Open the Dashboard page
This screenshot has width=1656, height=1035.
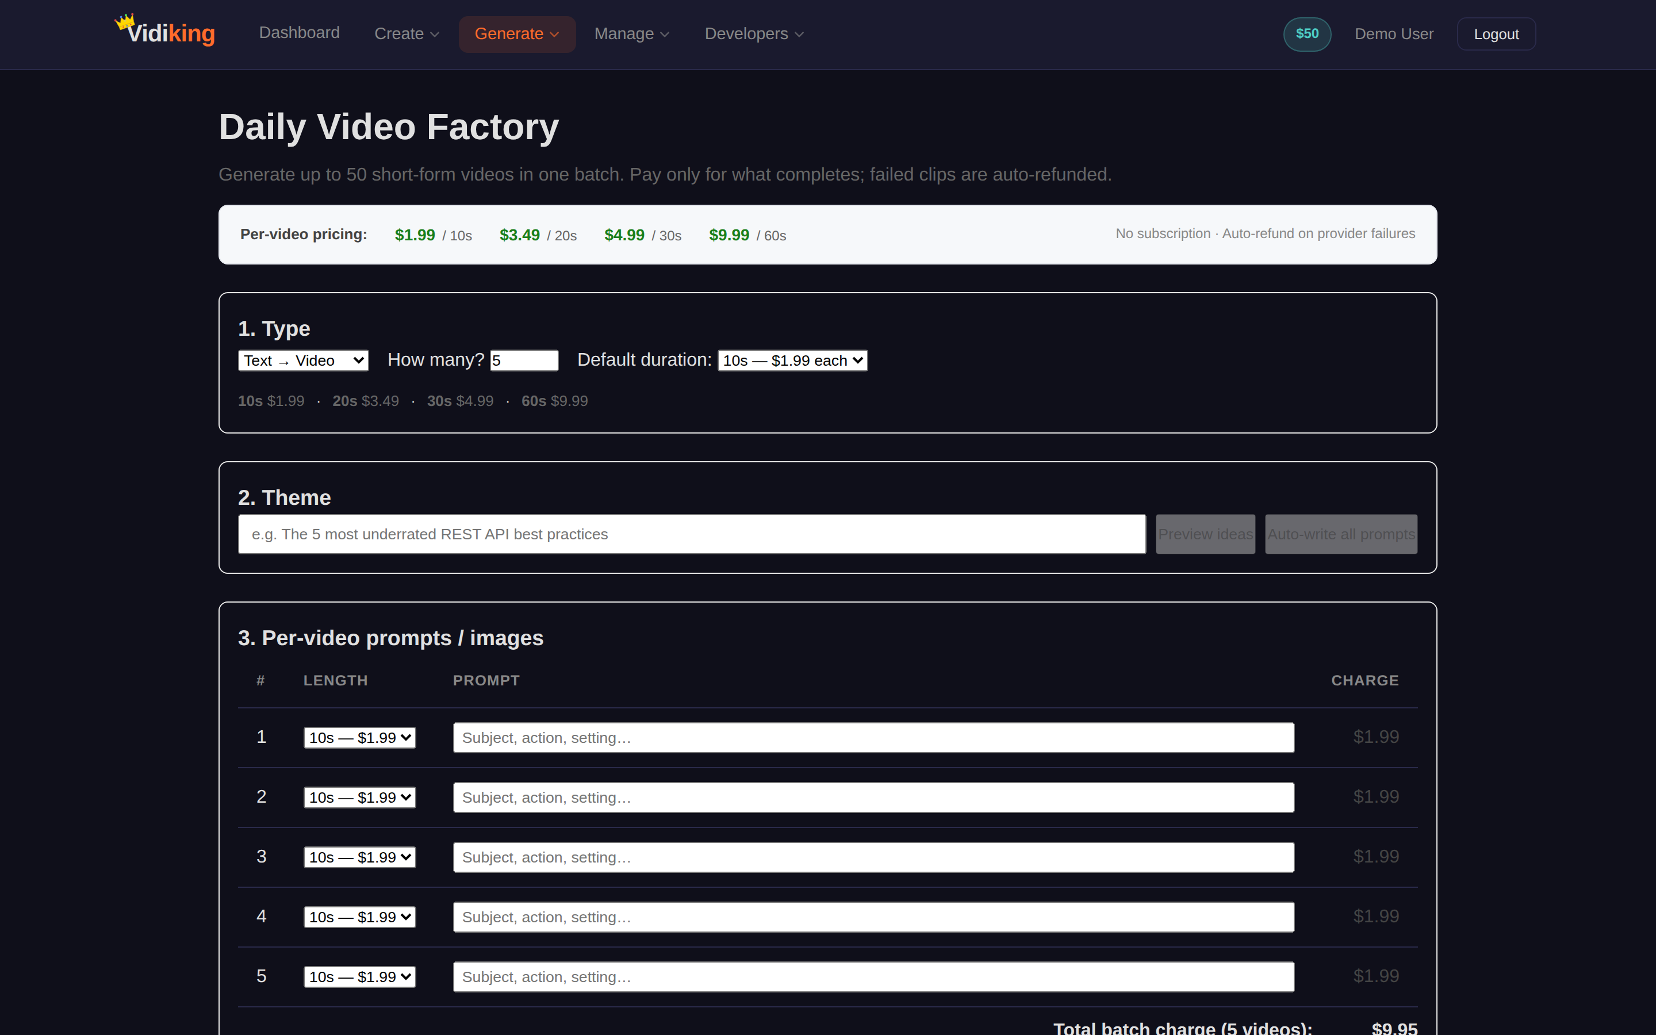[299, 33]
